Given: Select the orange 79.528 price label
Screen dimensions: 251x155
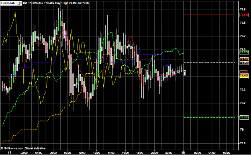Looking at the screenshot, I should 244,59.
